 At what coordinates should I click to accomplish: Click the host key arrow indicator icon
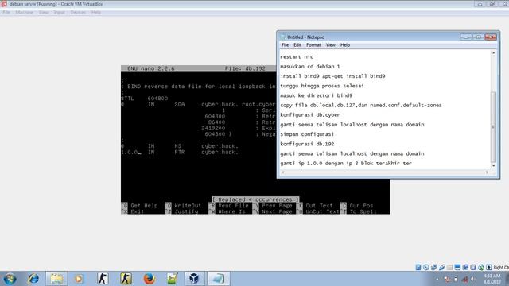click(489, 267)
